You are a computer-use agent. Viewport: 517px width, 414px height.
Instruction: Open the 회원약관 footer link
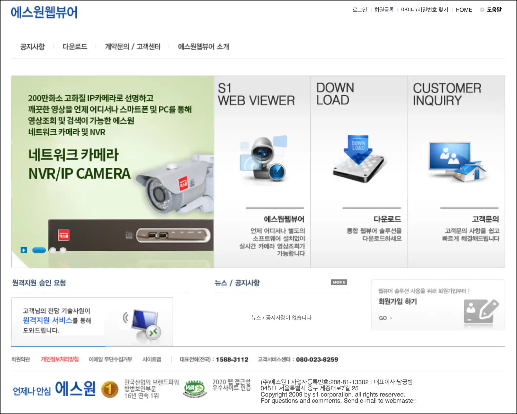(x=21, y=359)
